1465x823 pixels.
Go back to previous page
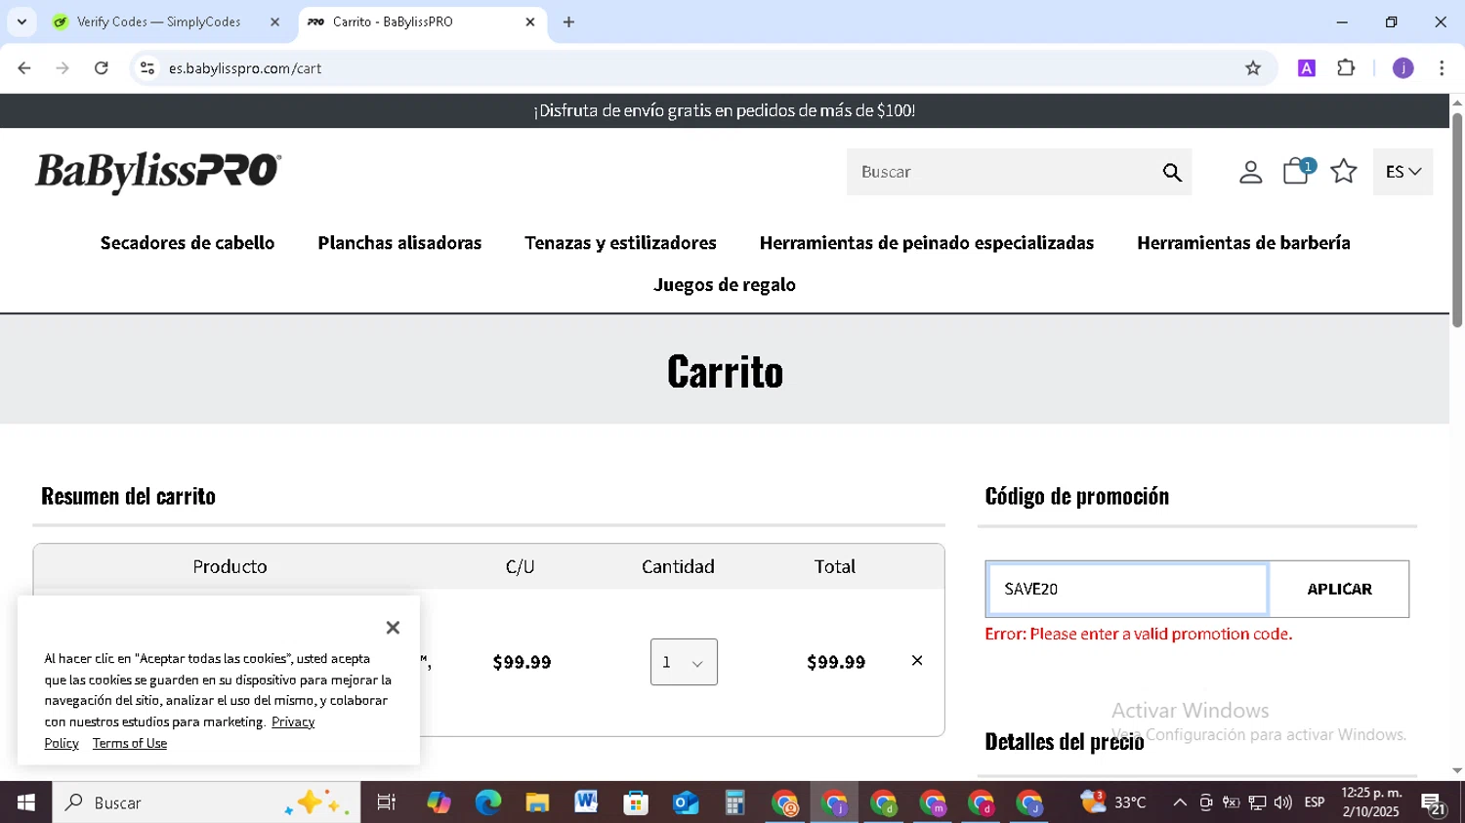(24, 68)
